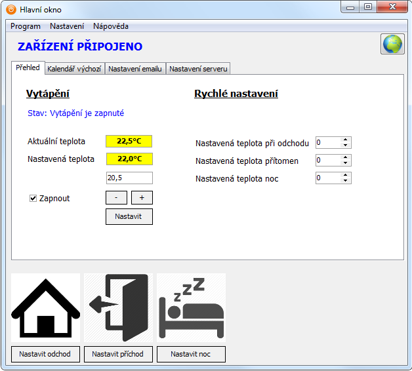
Task: Click the house icon image
Action: point(45,307)
